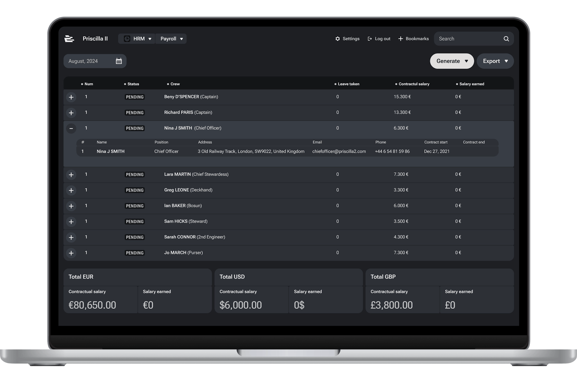Collapse Nina J SMITH row details
Image resolution: width=577 pixels, height=383 pixels.
[x=71, y=129]
